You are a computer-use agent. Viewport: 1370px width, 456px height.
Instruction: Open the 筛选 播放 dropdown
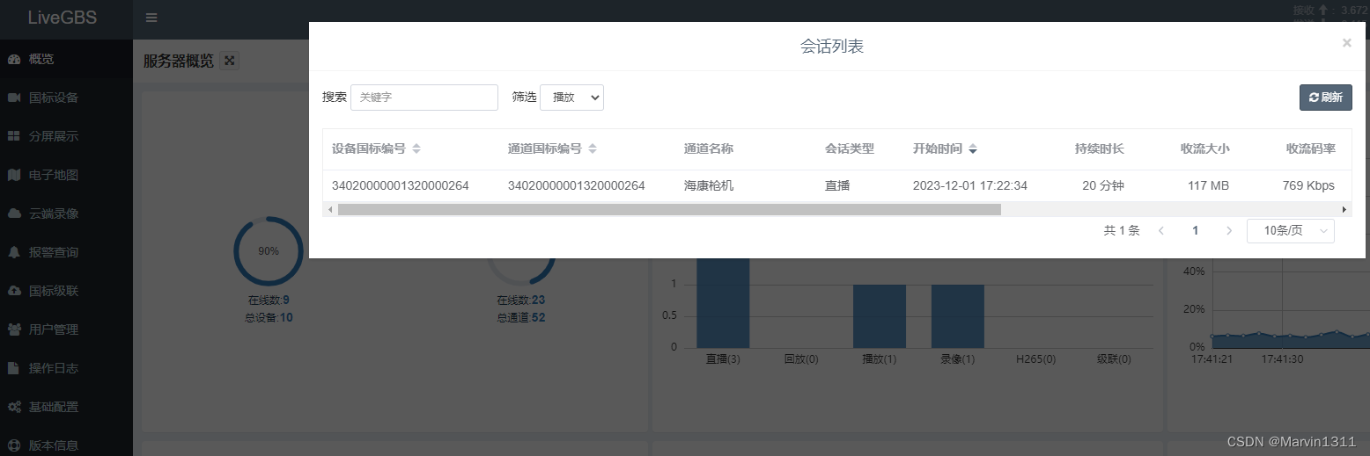(x=571, y=98)
